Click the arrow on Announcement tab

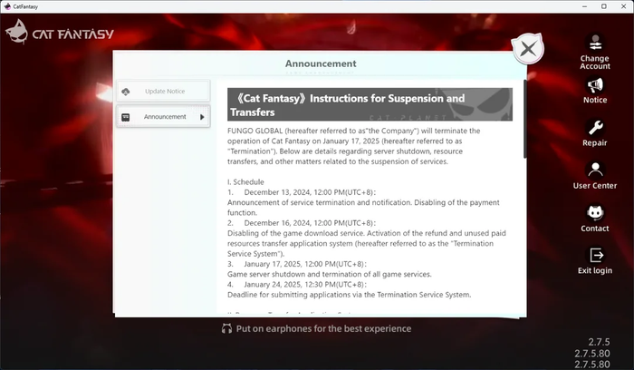[202, 117]
